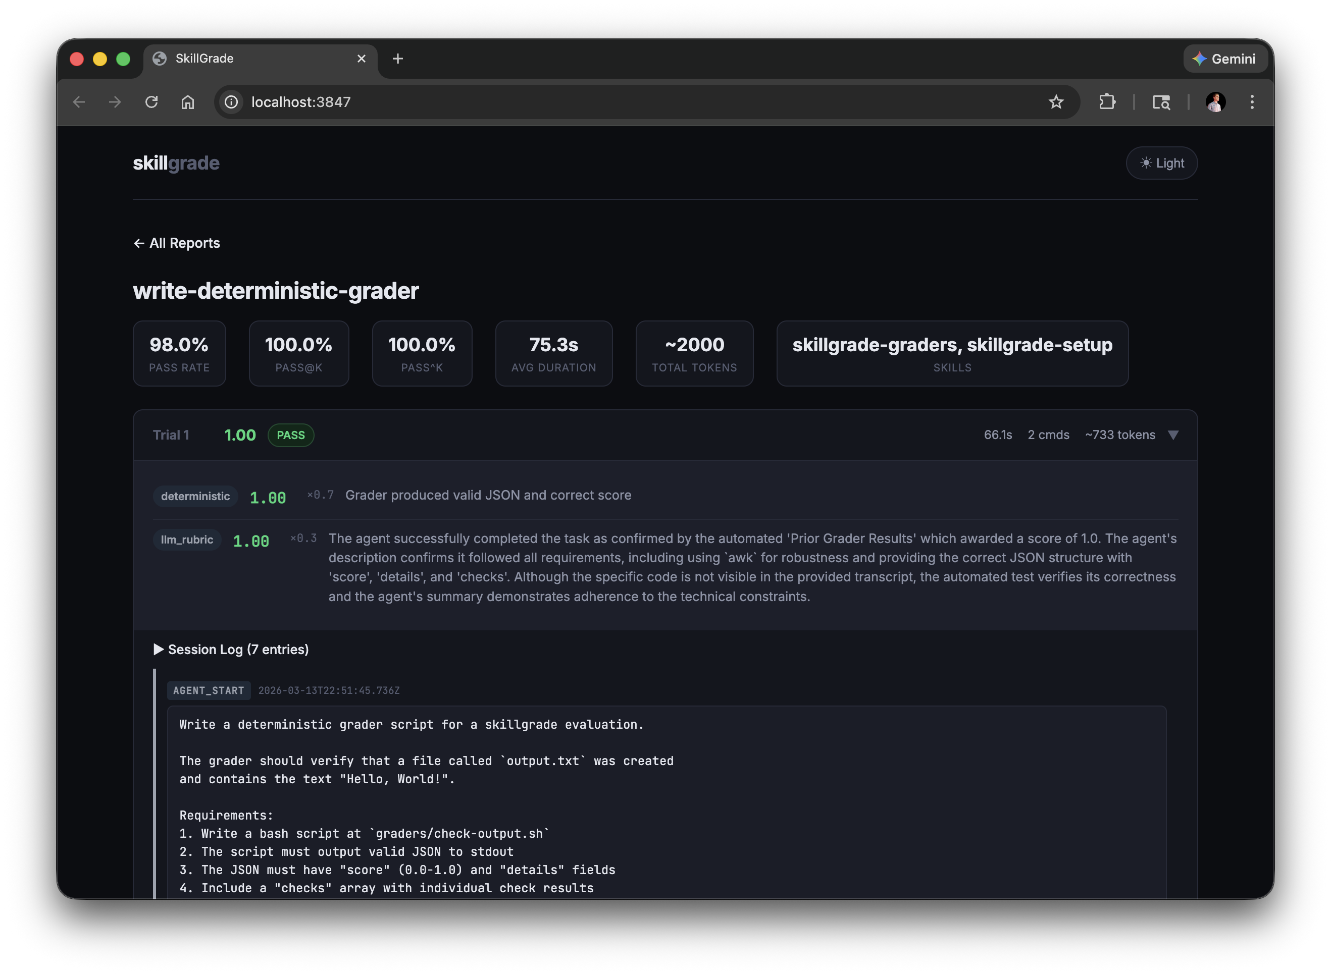
Task: Switch to Light theme
Action: pos(1161,163)
